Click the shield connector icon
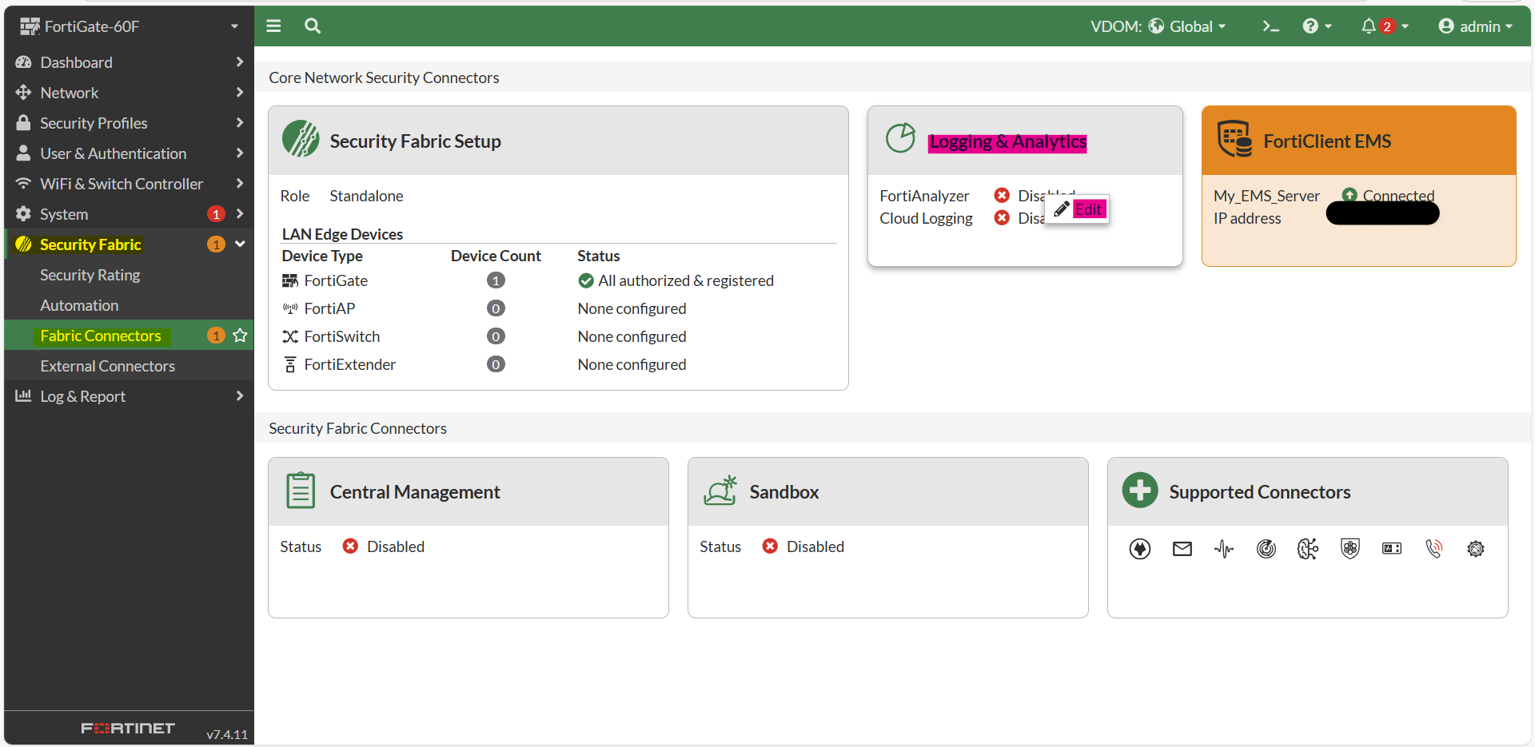This screenshot has width=1535, height=747. tap(1350, 549)
